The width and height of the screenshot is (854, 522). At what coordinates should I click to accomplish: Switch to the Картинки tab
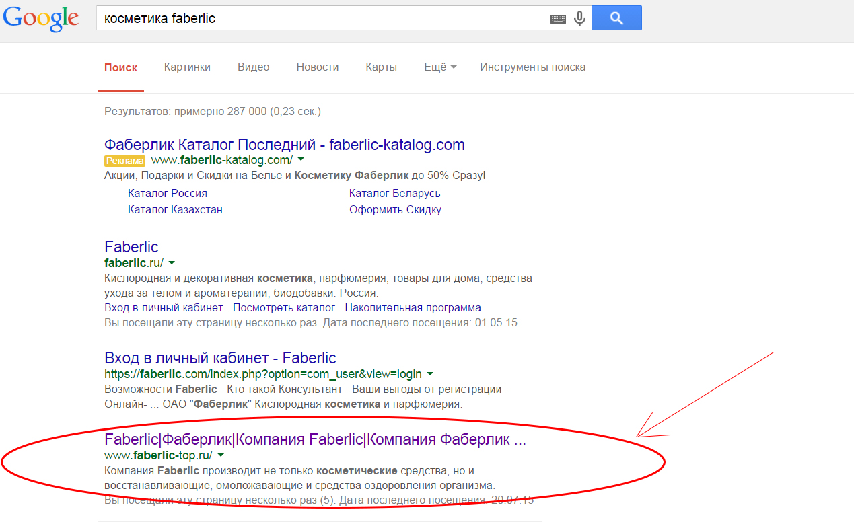coord(187,67)
